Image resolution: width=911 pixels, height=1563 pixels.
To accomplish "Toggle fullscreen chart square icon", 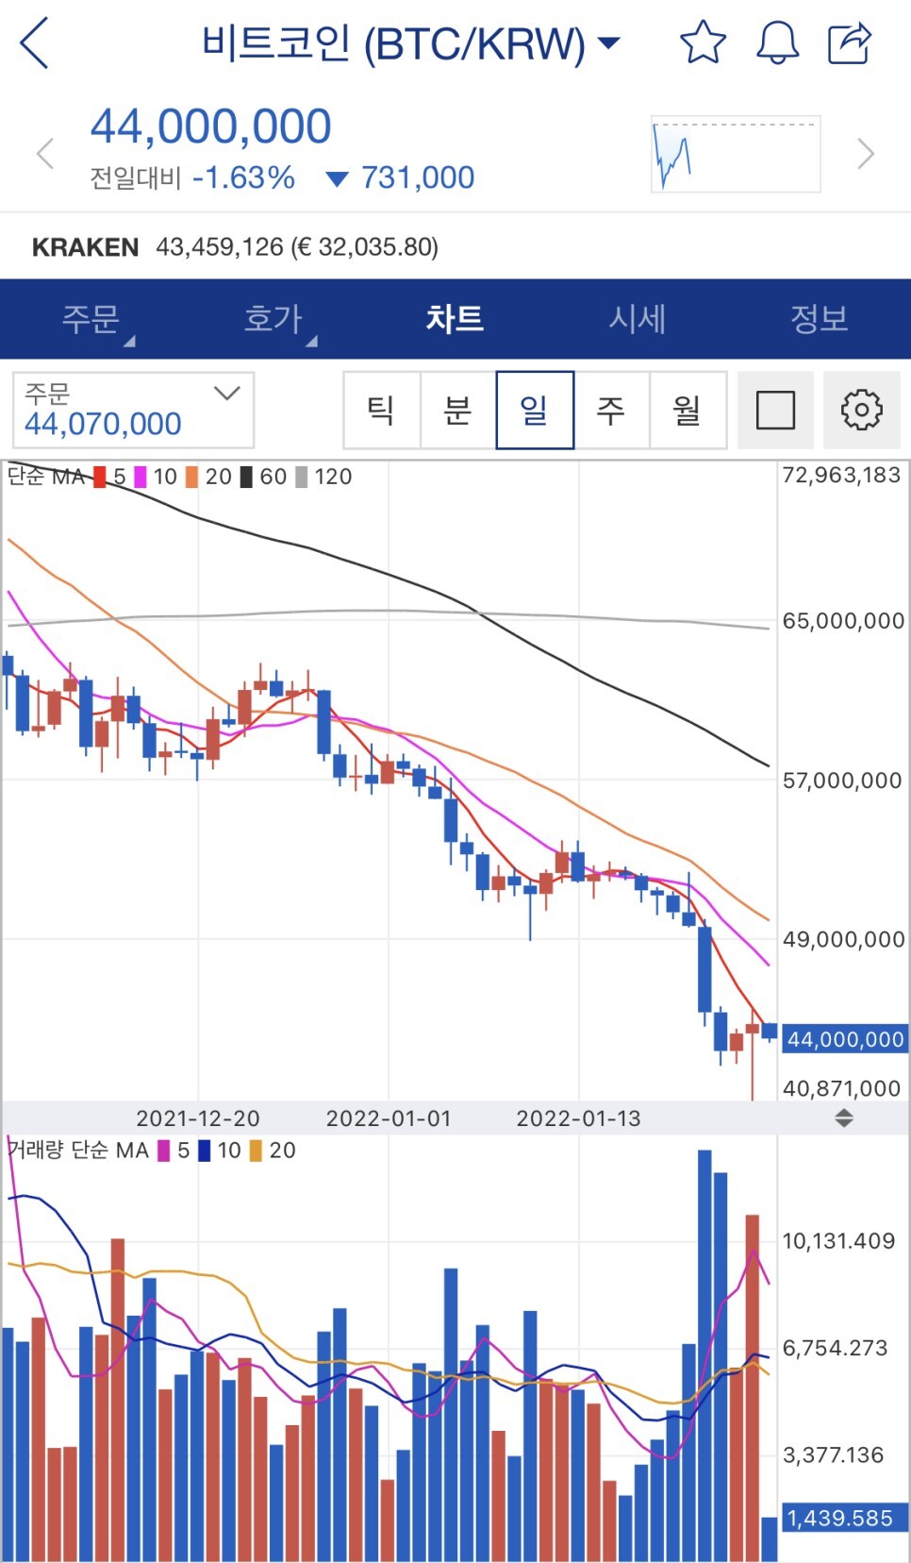I will 775,410.
